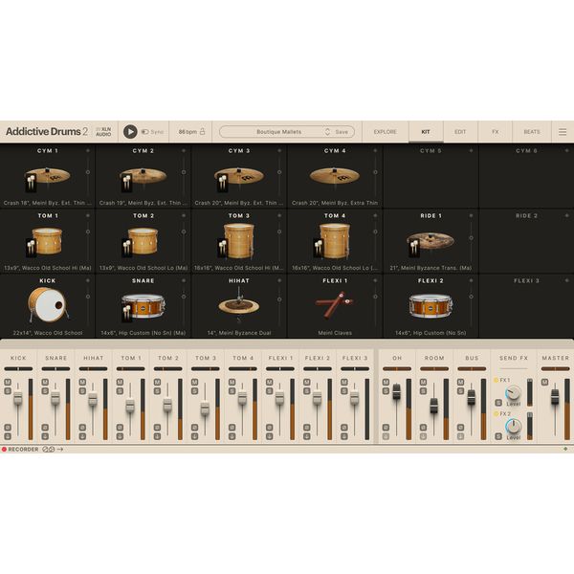Select the FLEXI 2 snare image

click(430, 305)
